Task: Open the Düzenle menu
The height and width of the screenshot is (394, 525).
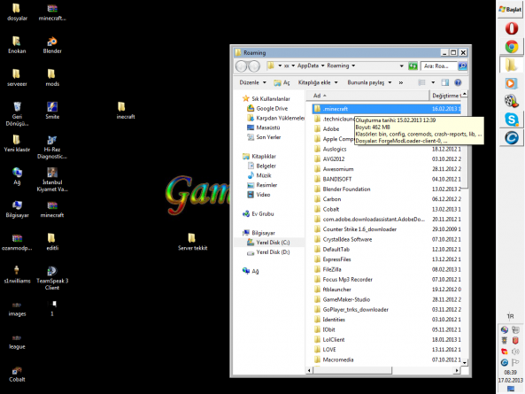Action: 252,82
